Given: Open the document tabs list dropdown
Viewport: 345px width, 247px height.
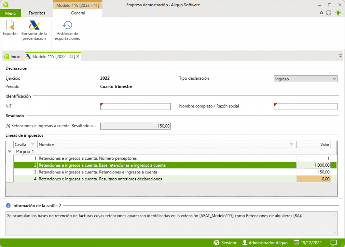Looking at the screenshot, I should pos(340,56).
